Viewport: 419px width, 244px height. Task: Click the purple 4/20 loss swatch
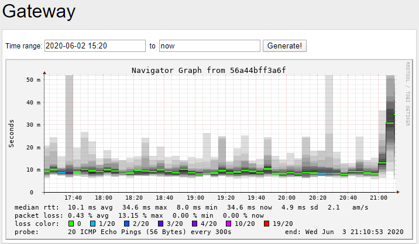click(x=194, y=224)
